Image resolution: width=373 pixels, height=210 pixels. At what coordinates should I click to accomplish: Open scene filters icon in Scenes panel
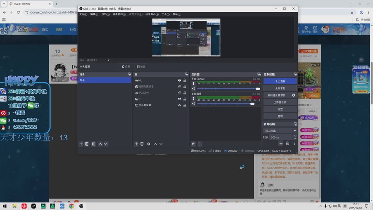(94, 144)
